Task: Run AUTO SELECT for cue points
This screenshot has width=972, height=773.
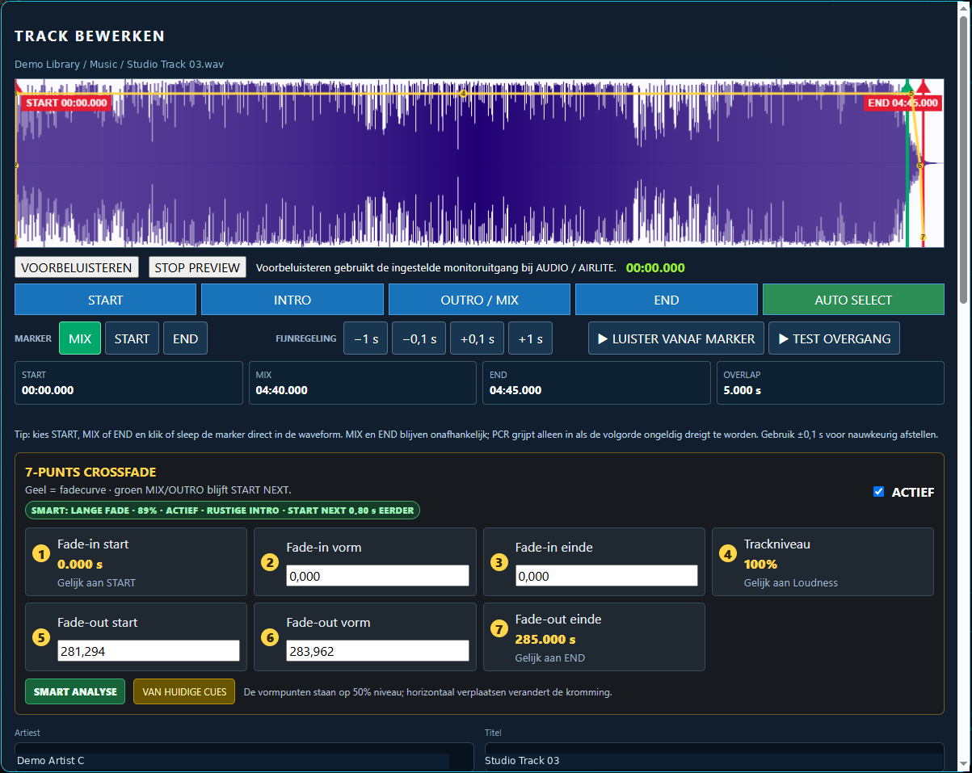Action: point(853,300)
